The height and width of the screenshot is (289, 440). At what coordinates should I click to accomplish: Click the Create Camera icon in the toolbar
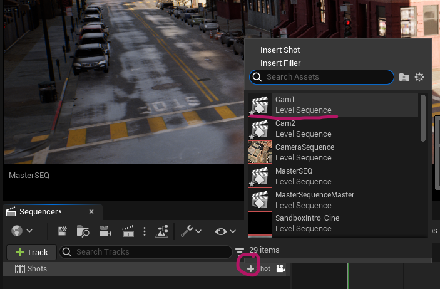pyautogui.click(x=106, y=231)
